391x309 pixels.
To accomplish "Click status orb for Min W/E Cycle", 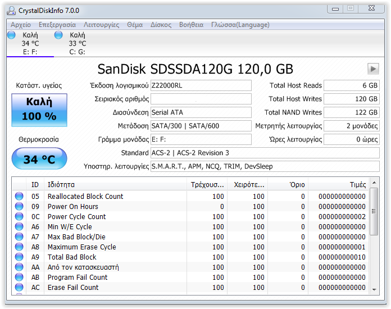I will click(x=19, y=226).
